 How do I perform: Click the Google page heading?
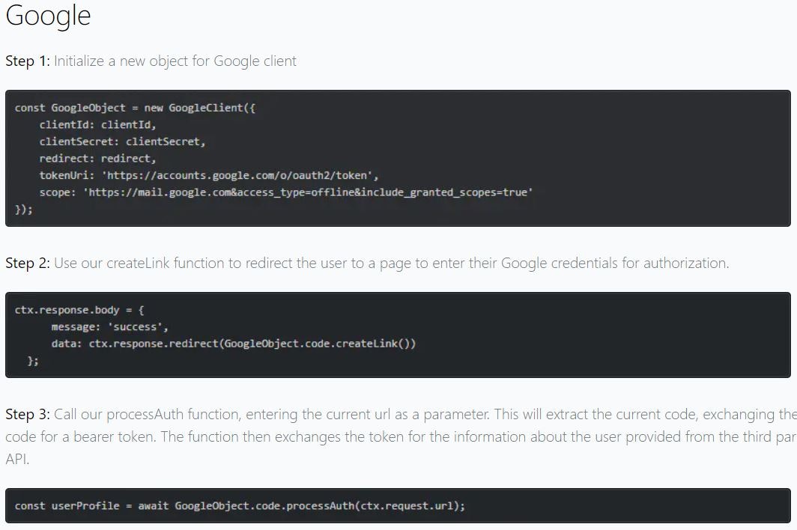47,16
